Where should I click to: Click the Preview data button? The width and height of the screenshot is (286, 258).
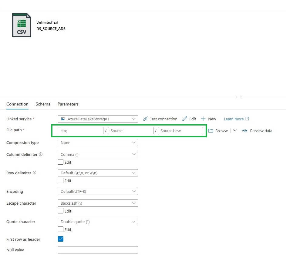click(257, 131)
